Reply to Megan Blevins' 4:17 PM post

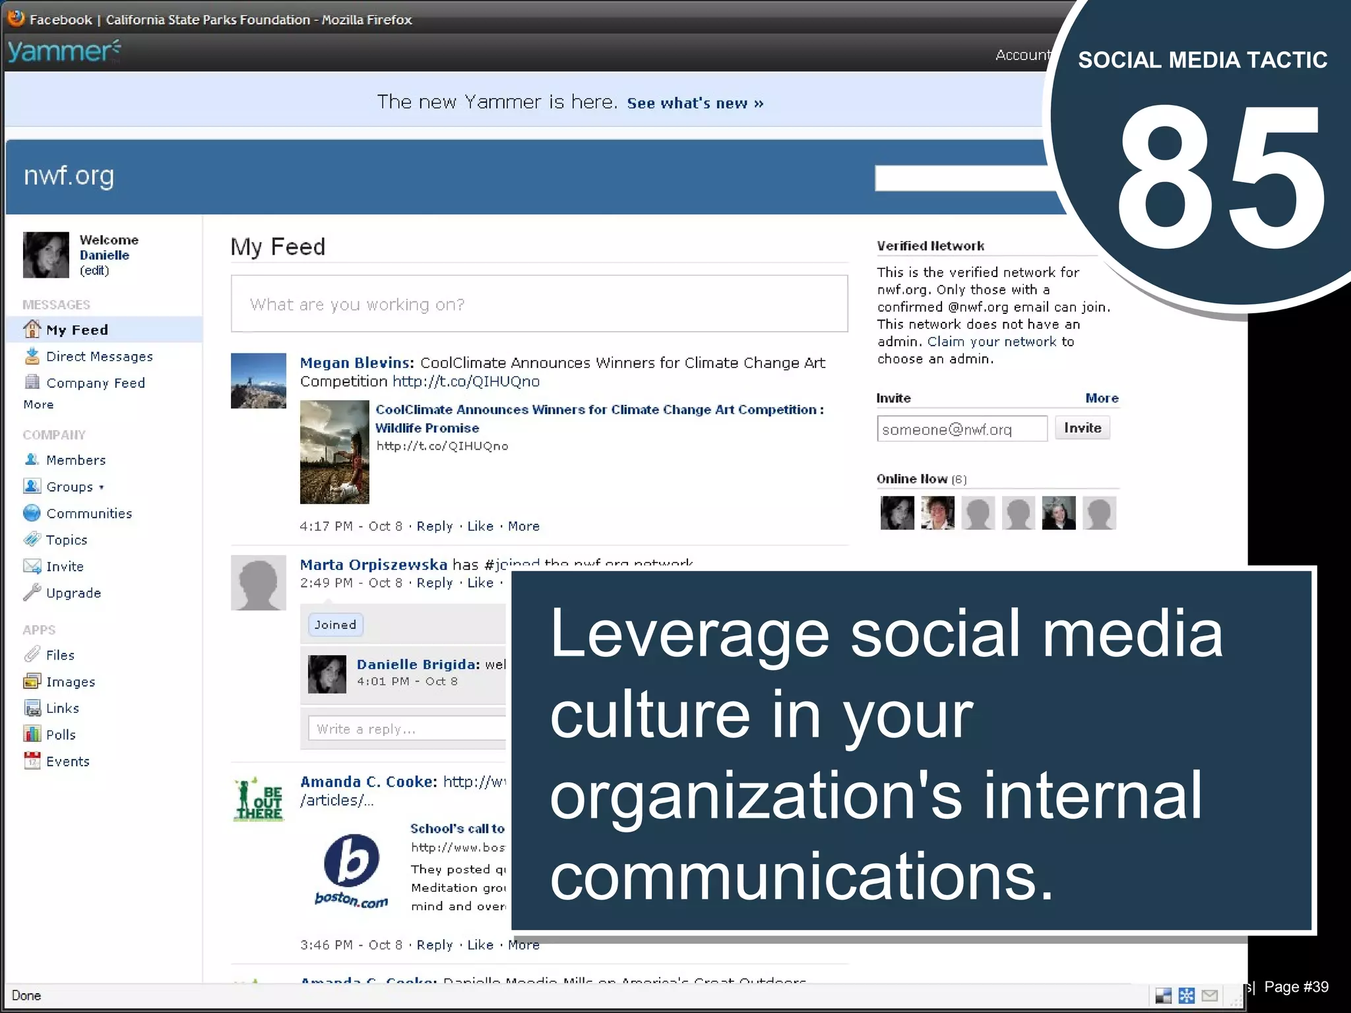(435, 526)
